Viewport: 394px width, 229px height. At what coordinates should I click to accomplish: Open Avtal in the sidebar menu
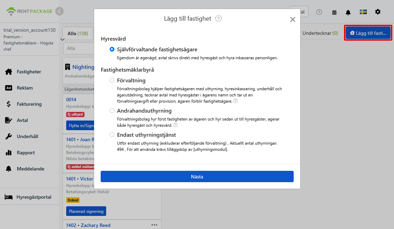(22, 120)
